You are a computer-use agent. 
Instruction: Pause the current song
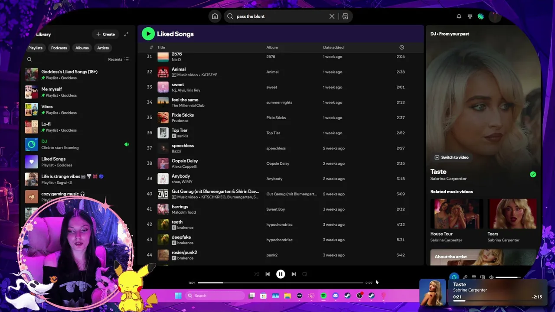click(x=281, y=274)
